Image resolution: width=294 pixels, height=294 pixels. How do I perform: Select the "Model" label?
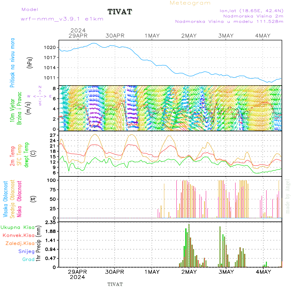click(30, 9)
